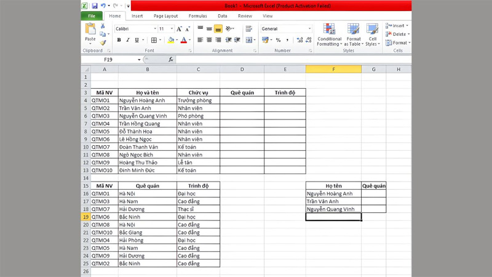Screen dimensions: 492x277
Task: Click Insert cells button
Action: pos(397,26)
